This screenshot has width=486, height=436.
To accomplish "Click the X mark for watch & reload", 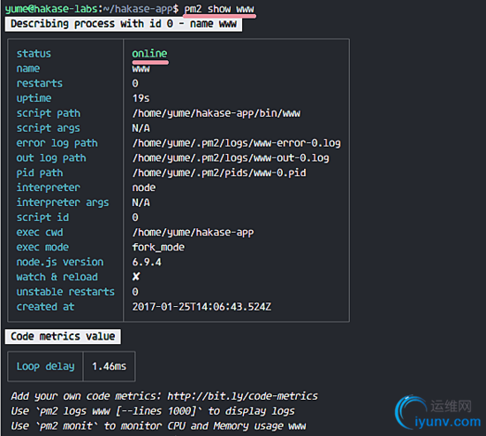I will point(136,277).
